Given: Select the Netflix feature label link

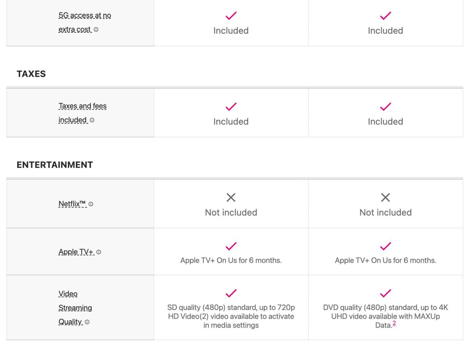Looking at the screenshot, I should pyautogui.click(x=72, y=204).
